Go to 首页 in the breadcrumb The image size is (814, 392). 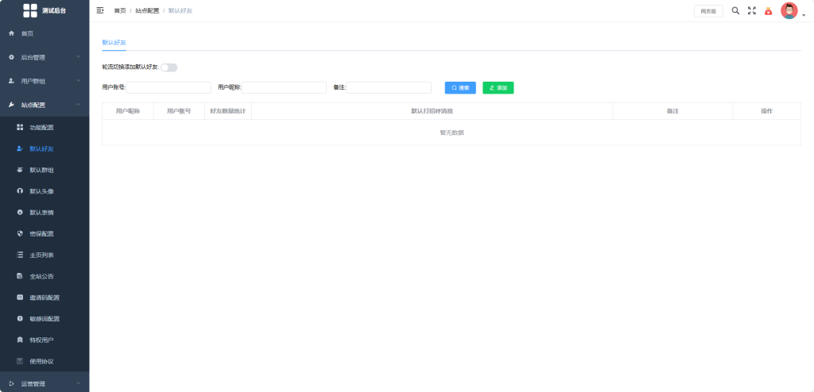tap(120, 10)
